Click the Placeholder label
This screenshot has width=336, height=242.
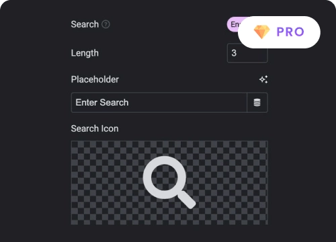[95, 79]
